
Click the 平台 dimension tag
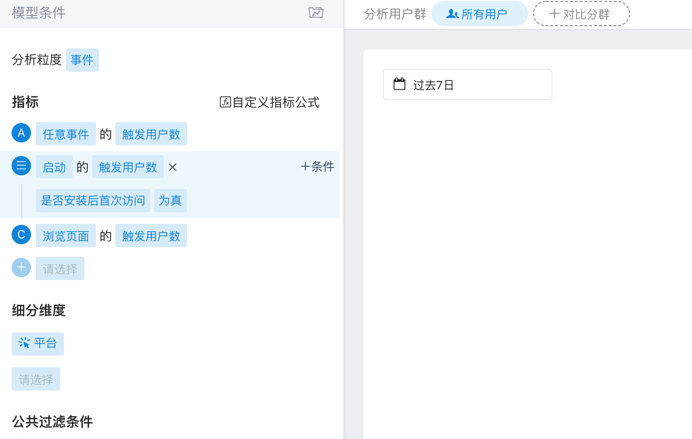(38, 344)
